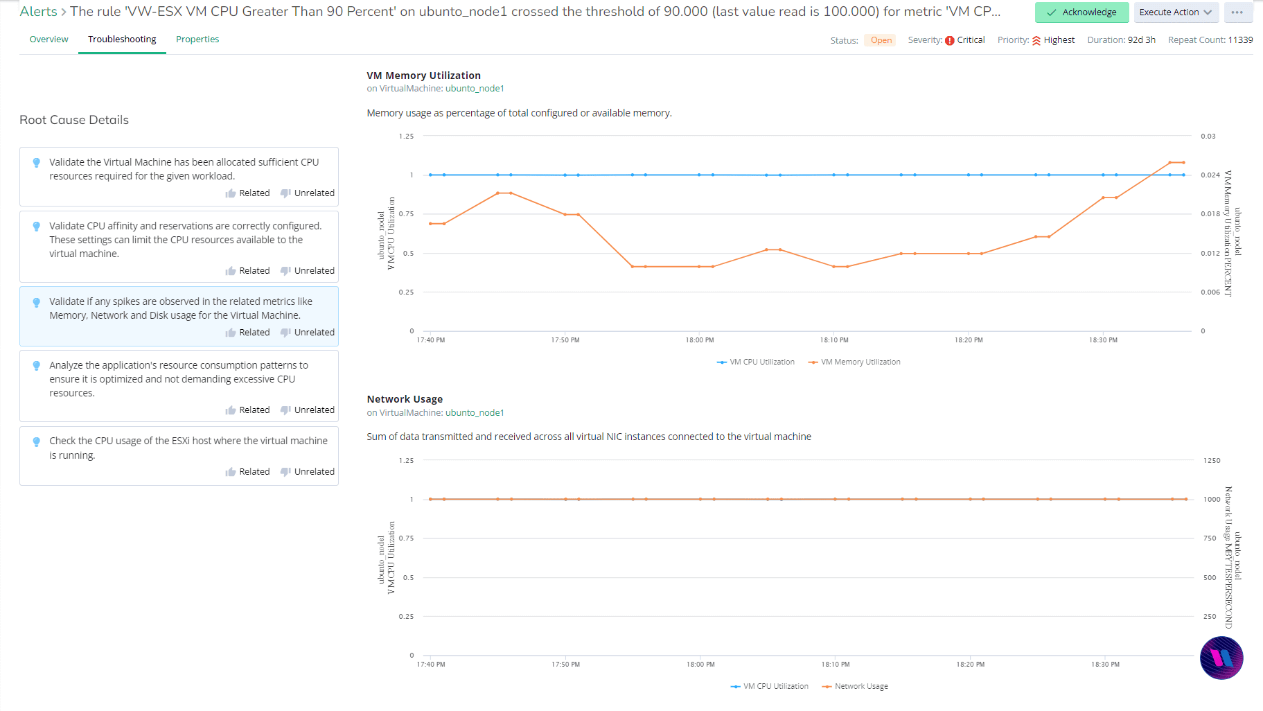1263x711 pixels.
Task: Open the Execute Action dropdown
Action: coord(1176,12)
